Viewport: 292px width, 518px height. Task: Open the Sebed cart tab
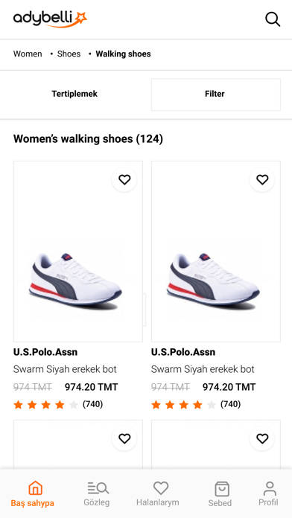[x=220, y=494]
